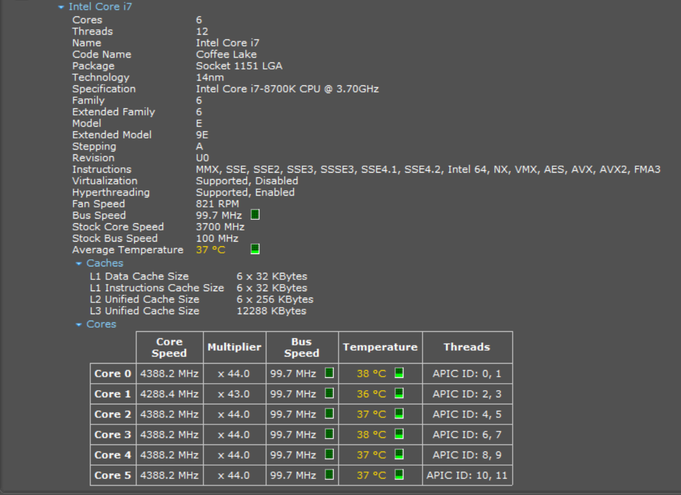
Task: Click the Average Temperature value 37 °C
Action: point(211,250)
